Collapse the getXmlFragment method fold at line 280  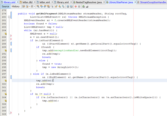point(9,17)
